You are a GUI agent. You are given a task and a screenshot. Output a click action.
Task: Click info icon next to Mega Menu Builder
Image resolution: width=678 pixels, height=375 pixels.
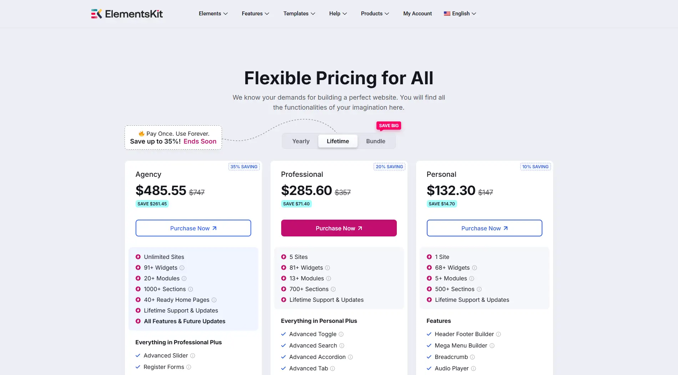click(x=492, y=346)
